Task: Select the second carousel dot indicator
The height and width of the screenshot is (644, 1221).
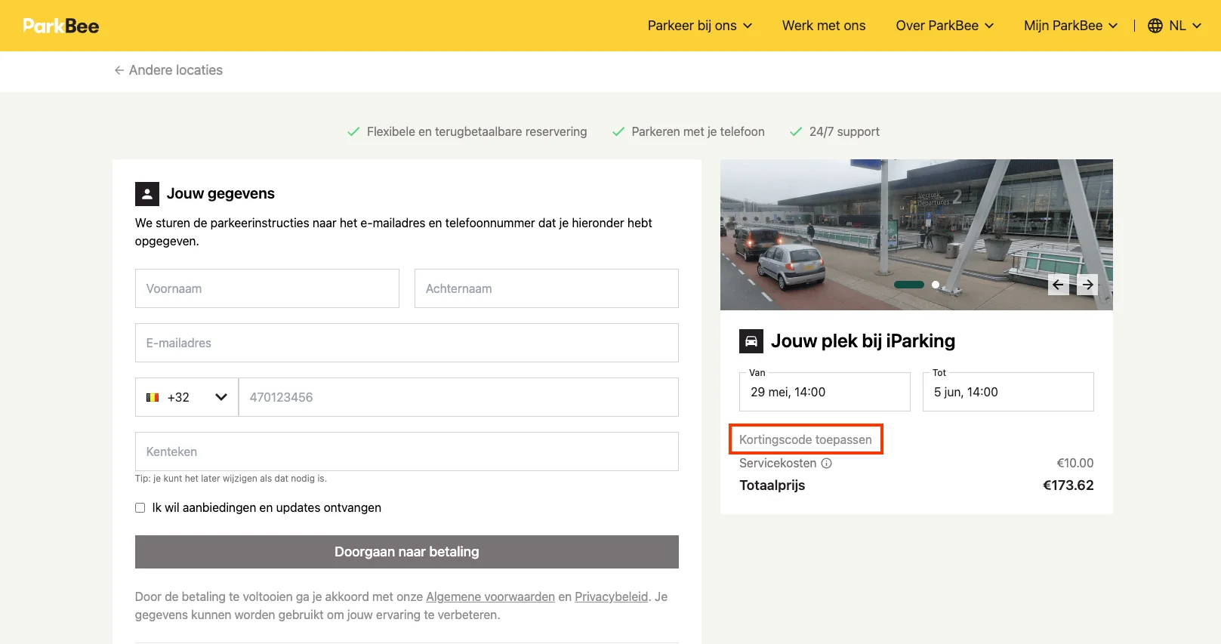Action: tap(936, 285)
